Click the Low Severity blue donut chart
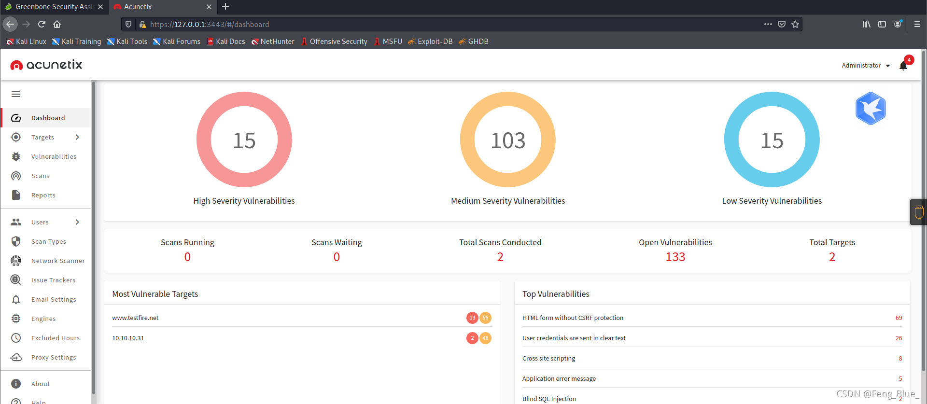Screen dimensions: 927x404 772,139
